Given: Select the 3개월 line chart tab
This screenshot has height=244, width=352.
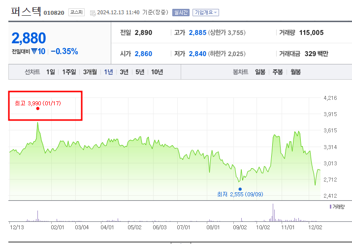Looking at the screenshot, I should 90,72.
